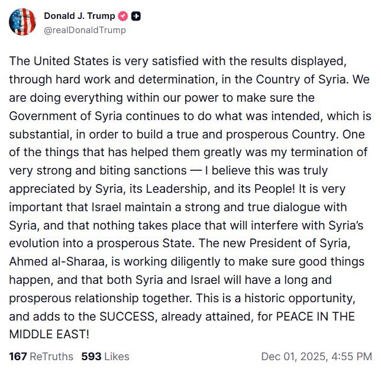Click the name Ahmed al-Sharaa in the post
381x372 pixels.
coord(49,261)
